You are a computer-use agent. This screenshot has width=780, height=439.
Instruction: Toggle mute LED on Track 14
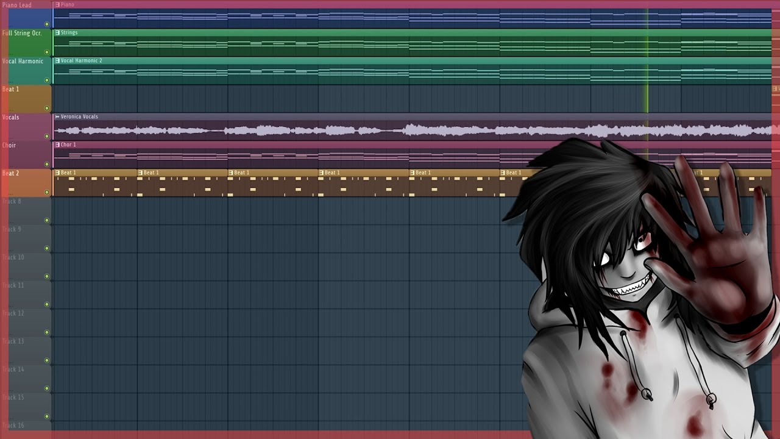point(47,389)
